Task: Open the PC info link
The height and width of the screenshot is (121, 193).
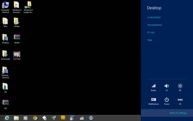Action: pos(151,33)
